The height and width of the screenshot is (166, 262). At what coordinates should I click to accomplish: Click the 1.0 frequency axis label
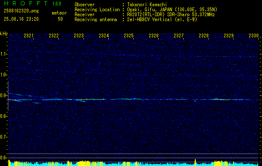4,75
